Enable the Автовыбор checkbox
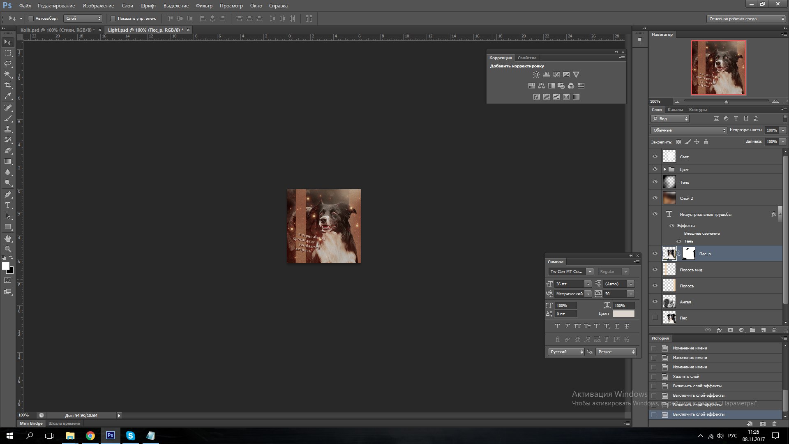 coord(31,18)
